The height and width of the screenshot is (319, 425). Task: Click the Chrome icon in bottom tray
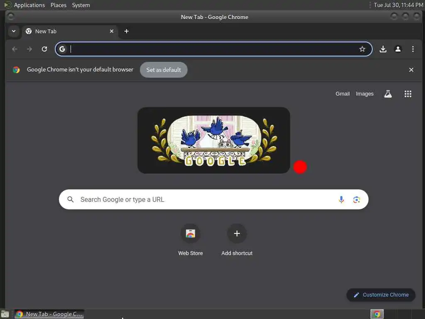tap(377, 314)
